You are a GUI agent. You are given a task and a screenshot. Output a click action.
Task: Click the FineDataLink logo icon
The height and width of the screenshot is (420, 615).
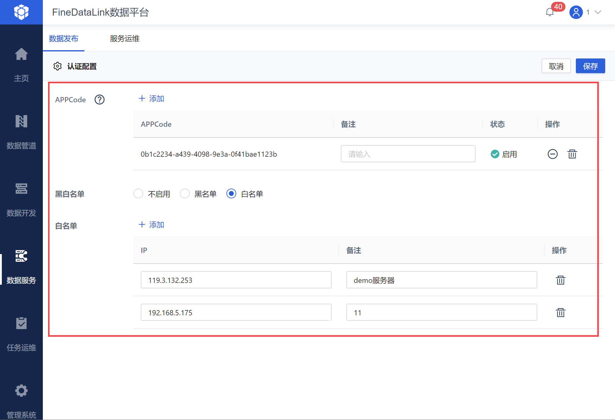tap(21, 12)
